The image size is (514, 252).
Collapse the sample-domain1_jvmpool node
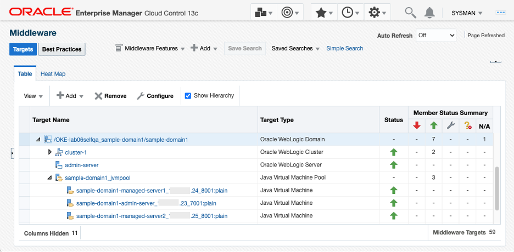50,177
